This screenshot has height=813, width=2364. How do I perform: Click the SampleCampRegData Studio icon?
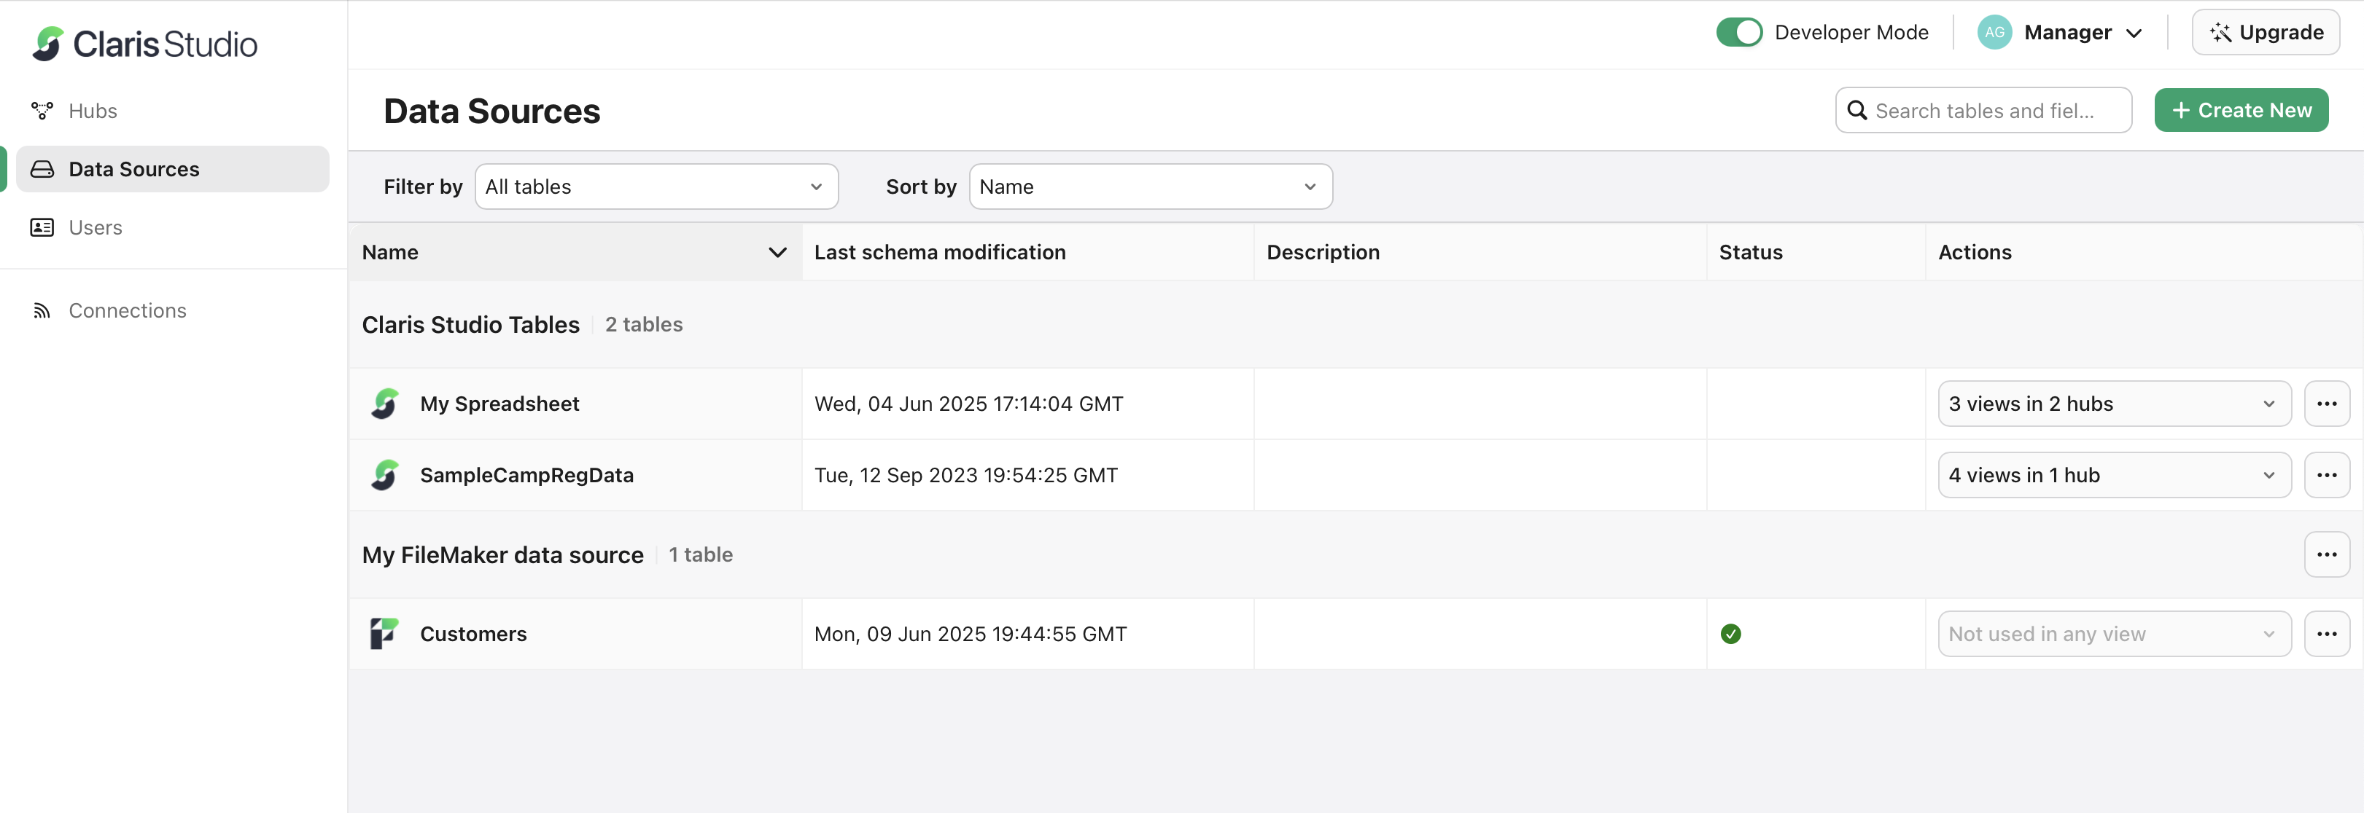[384, 475]
